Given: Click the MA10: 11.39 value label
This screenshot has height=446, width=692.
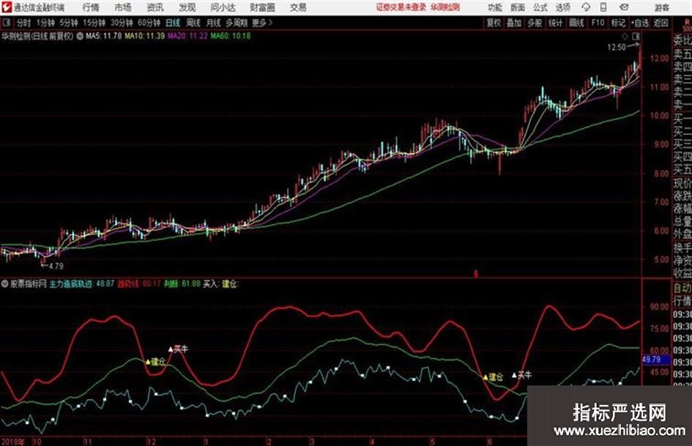Looking at the screenshot, I should pyautogui.click(x=145, y=36).
